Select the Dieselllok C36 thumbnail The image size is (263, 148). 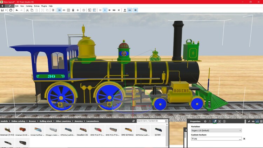[x=82, y=131]
